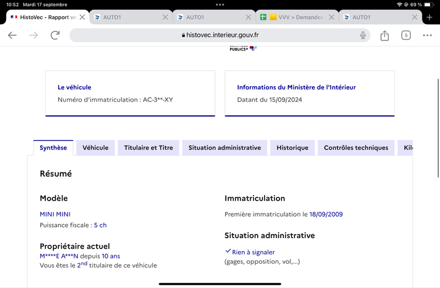Click Informations du Ministère de l'Intérieur heading
Image resolution: width=440 pixels, height=288 pixels.
296,87
